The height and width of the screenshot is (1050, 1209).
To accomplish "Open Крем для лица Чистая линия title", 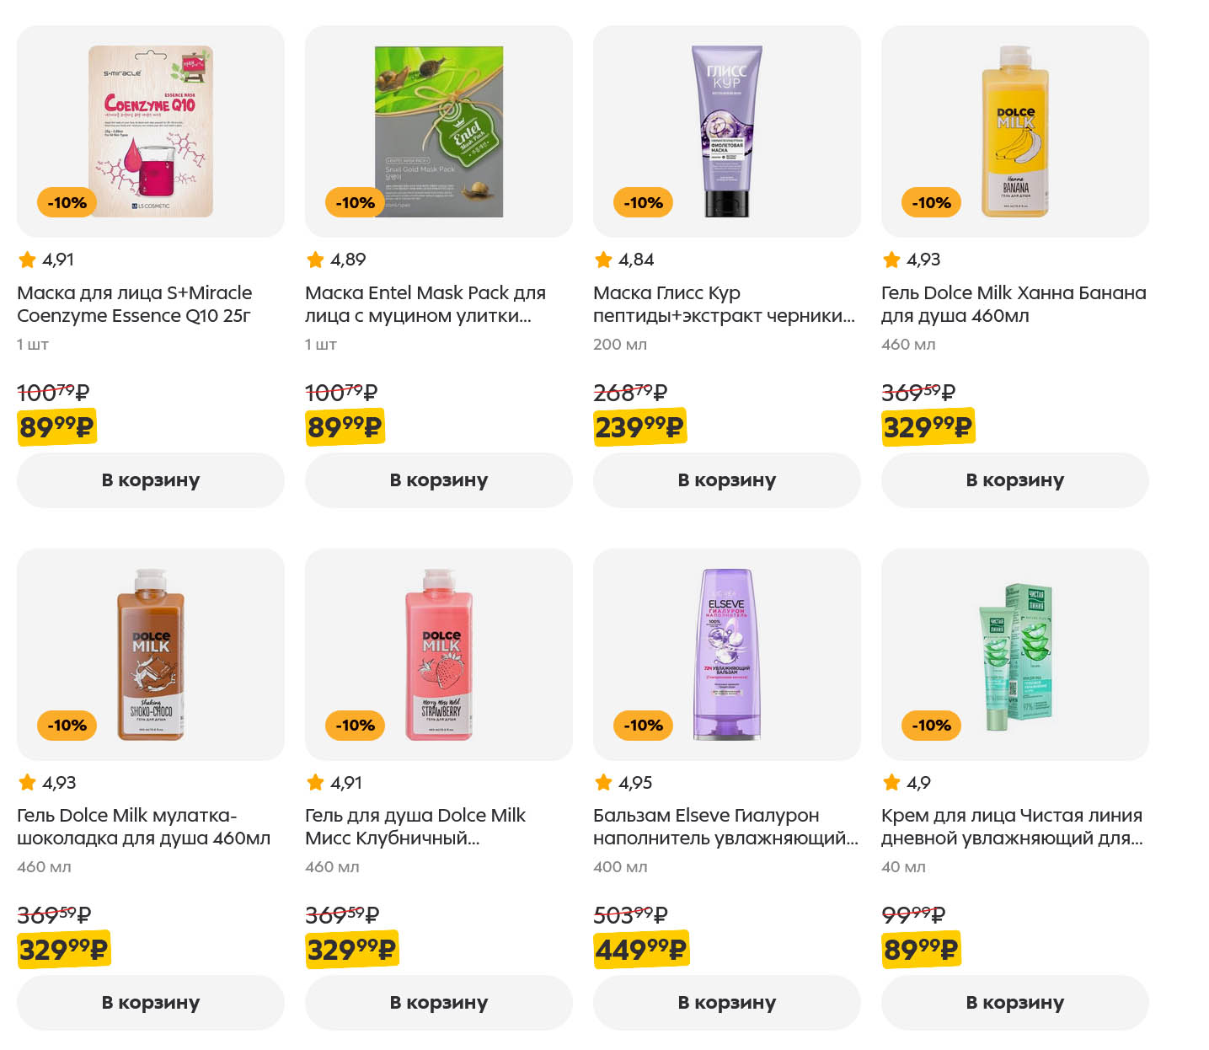I will click(x=1012, y=827).
